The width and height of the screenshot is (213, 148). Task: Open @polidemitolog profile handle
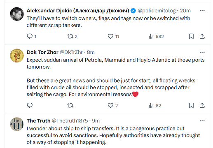pyautogui.click(x=157, y=11)
